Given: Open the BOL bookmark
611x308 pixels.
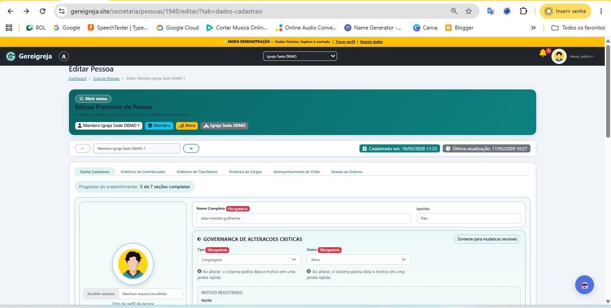Looking at the screenshot, I should [36, 28].
